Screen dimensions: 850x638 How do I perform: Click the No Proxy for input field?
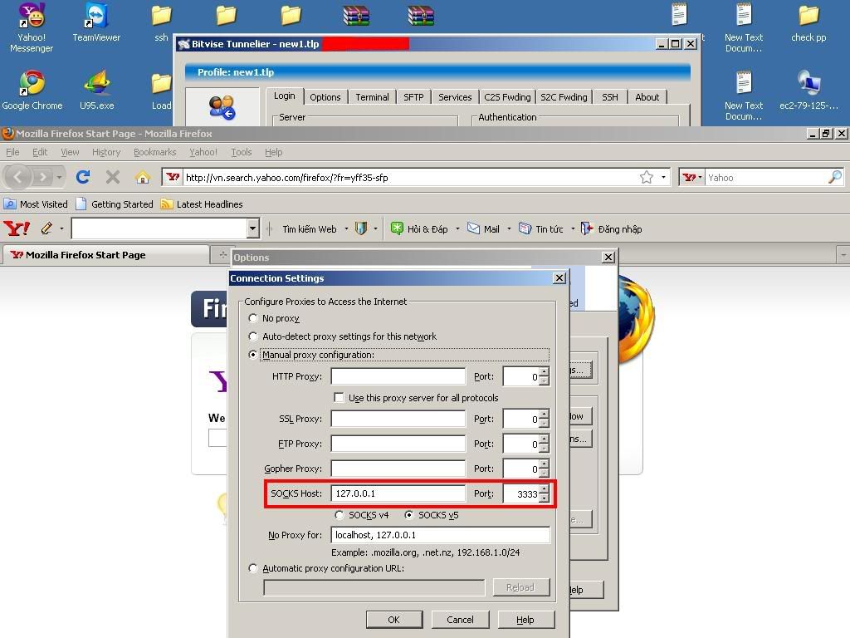click(x=441, y=535)
